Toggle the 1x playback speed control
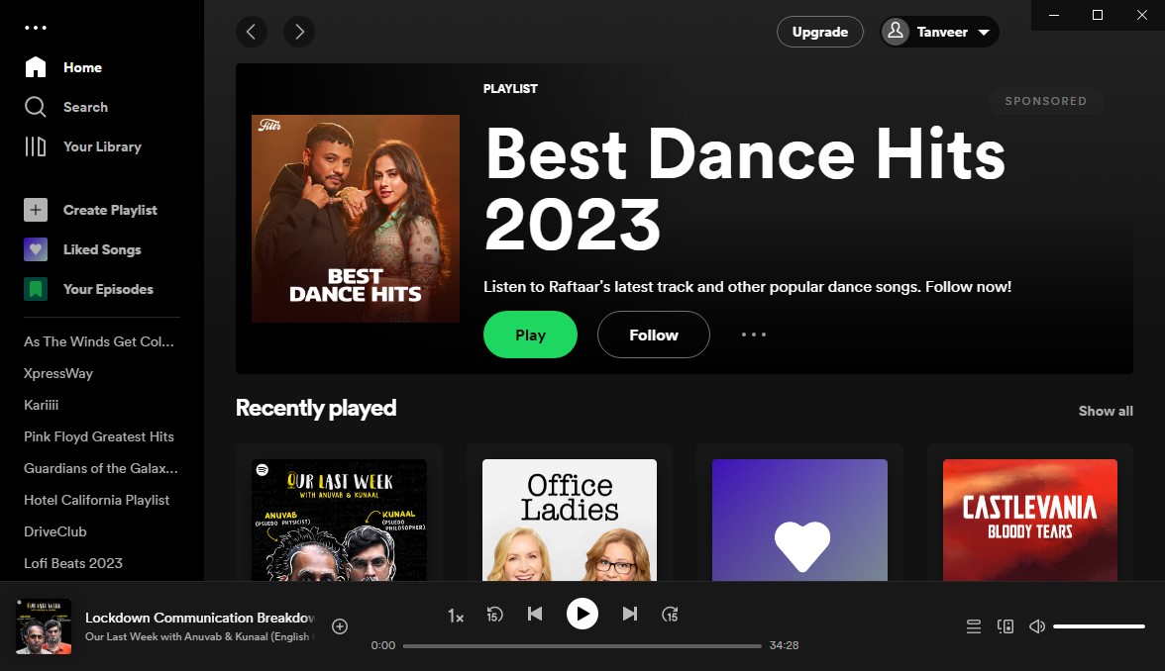Viewport: 1165px width, 671px height. [x=456, y=615]
